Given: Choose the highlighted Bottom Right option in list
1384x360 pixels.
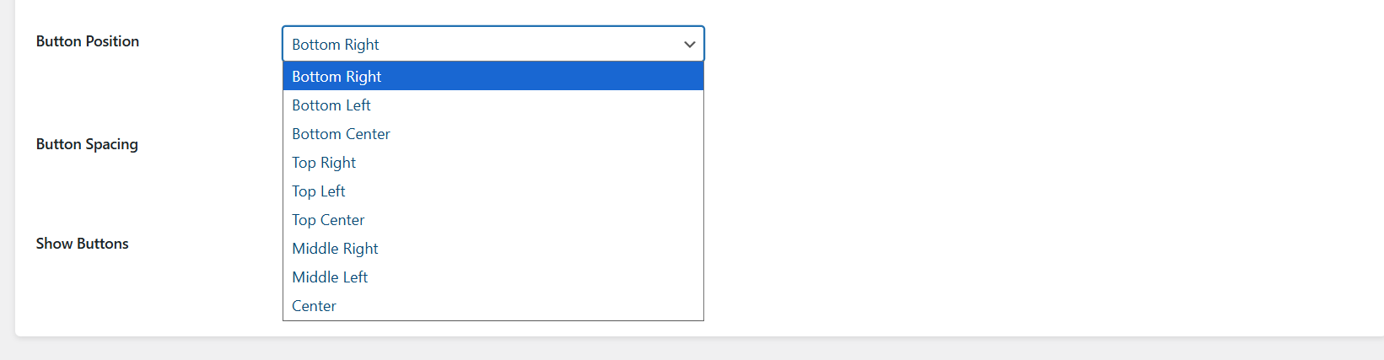Looking at the screenshot, I should (337, 77).
